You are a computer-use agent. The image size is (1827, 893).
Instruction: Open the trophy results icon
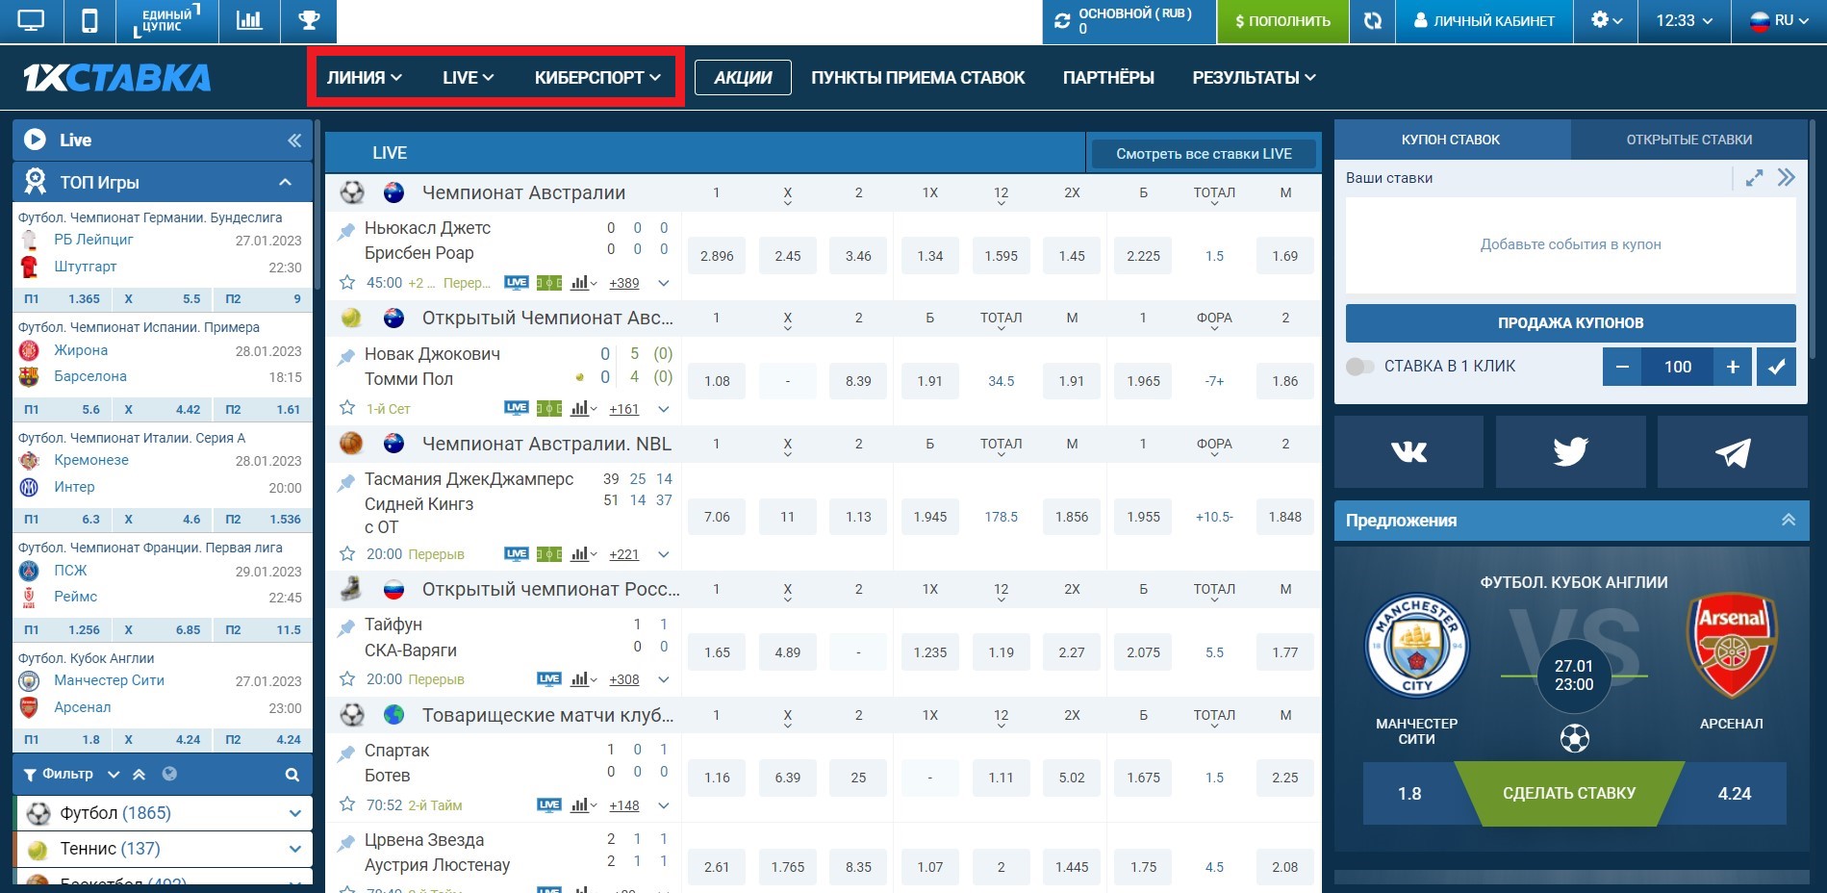coord(309,20)
